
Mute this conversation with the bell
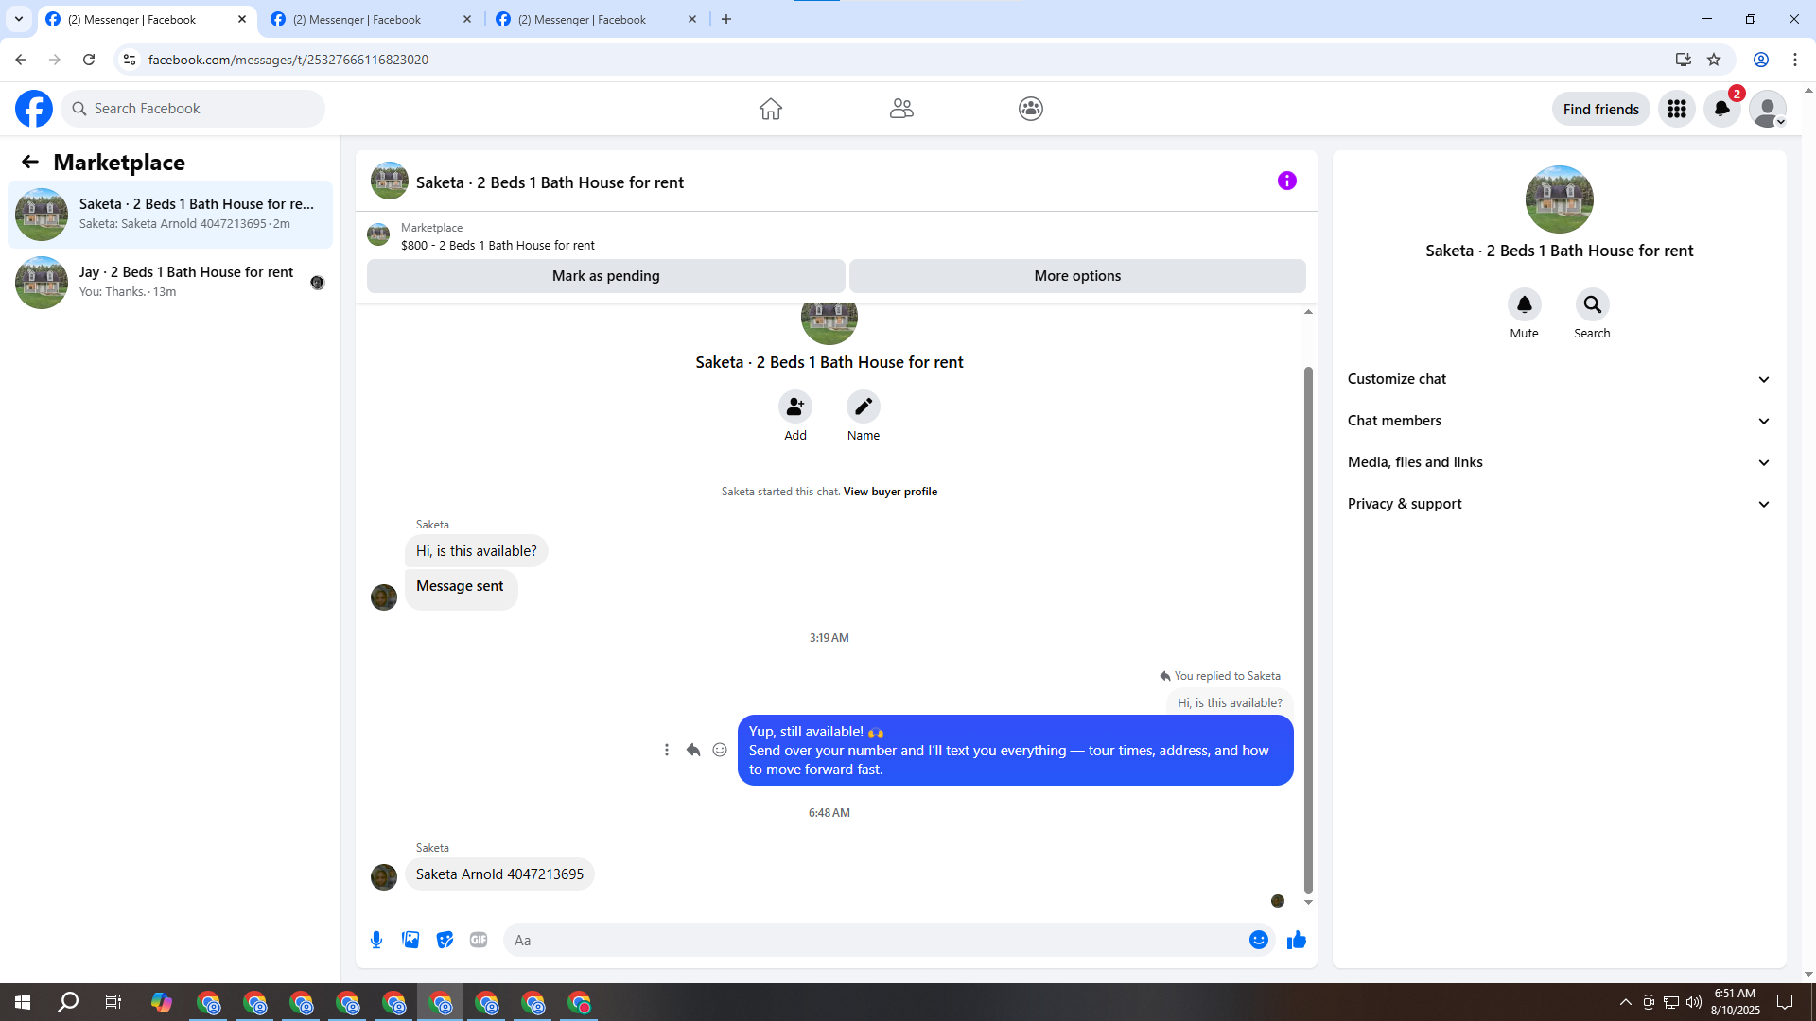point(1524,304)
